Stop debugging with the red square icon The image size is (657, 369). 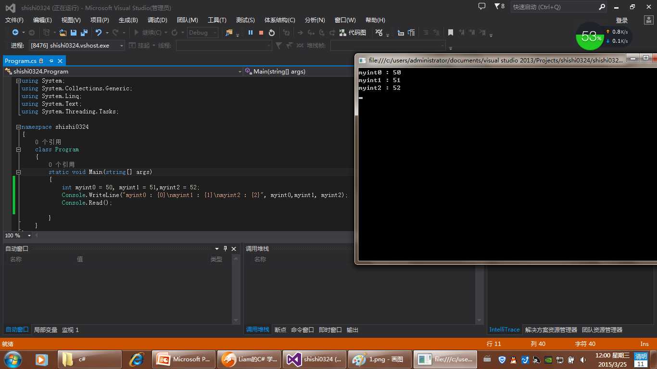tap(261, 33)
